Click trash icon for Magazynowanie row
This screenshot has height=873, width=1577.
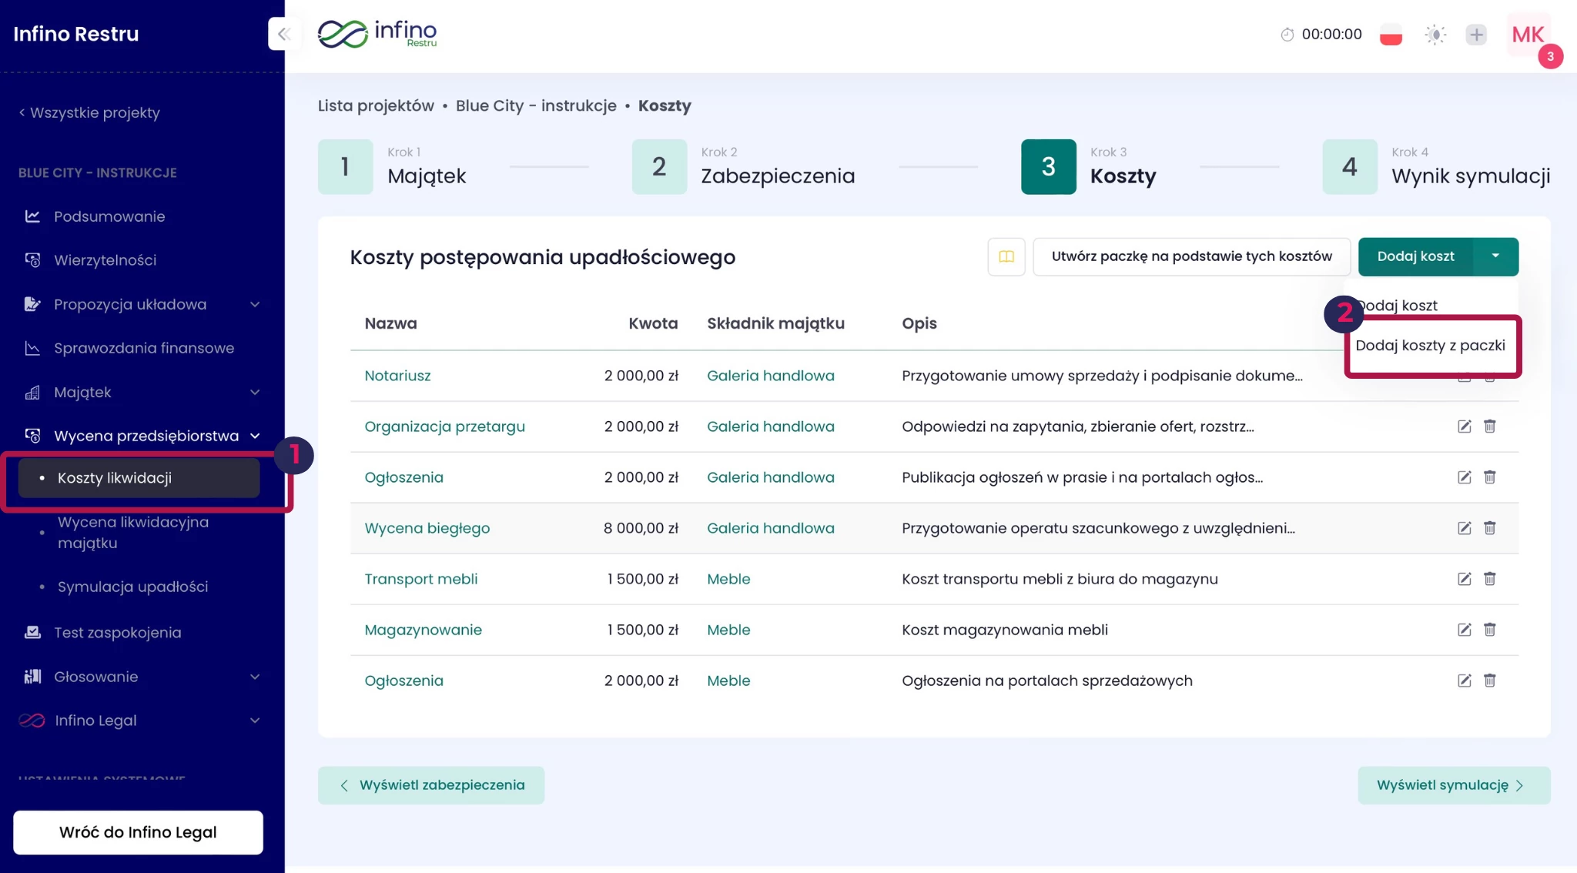coord(1489,630)
